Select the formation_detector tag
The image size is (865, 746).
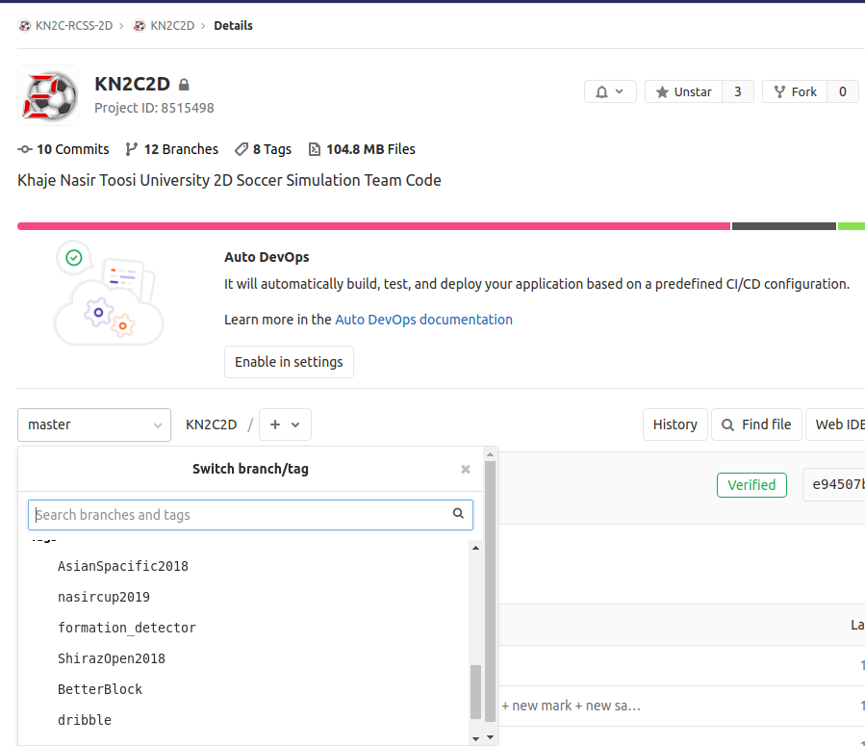(127, 628)
